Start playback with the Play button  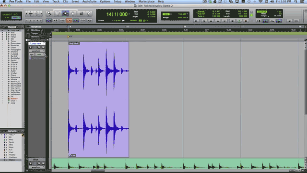tap(239, 21)
